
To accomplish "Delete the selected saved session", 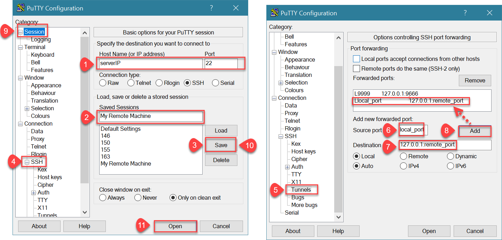I will pos(221,160).
